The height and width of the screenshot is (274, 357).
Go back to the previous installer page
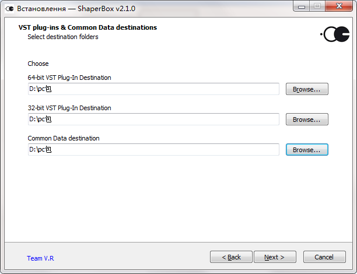(x=231, y=257)
